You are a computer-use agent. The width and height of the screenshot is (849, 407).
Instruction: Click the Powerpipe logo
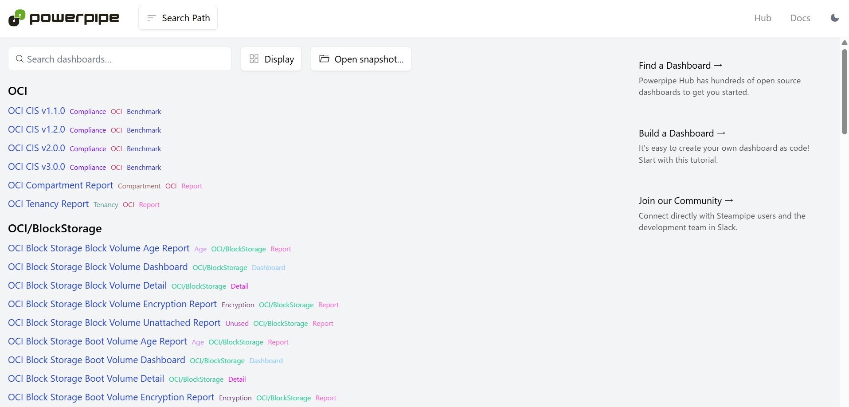64,18
